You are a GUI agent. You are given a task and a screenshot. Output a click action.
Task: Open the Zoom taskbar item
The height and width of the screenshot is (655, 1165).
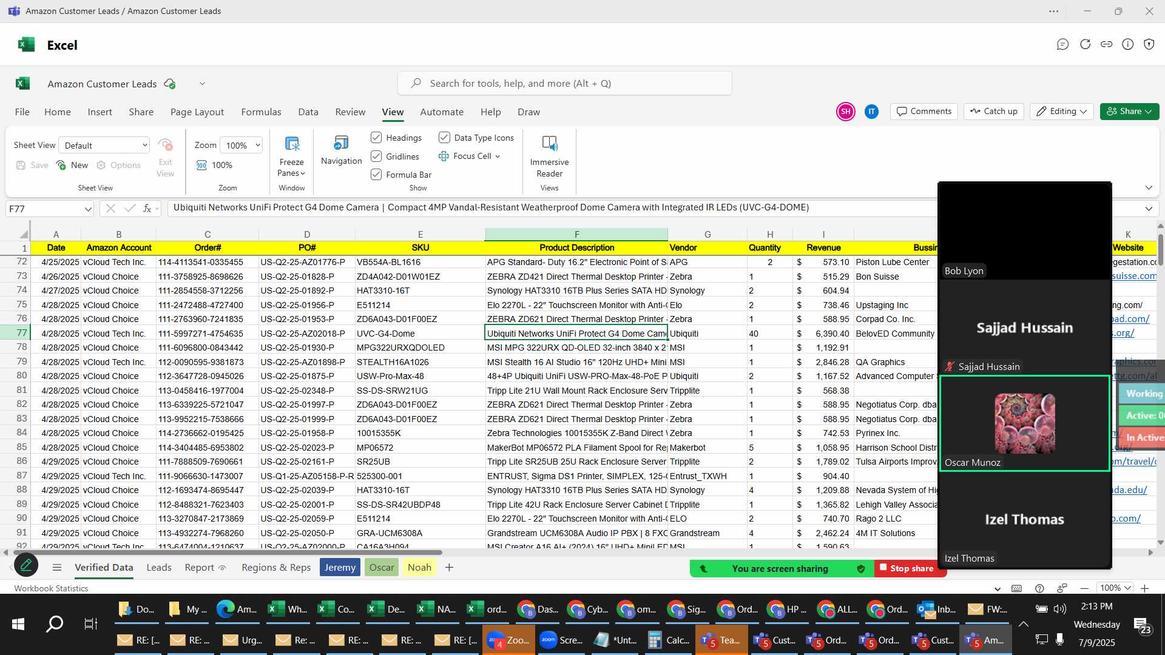tap(508, 640)
